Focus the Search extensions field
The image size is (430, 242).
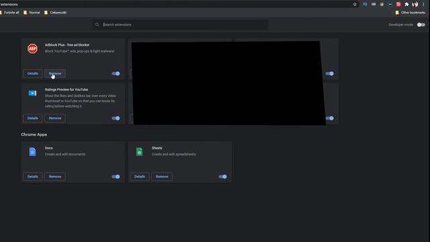(x=180, y=25)
